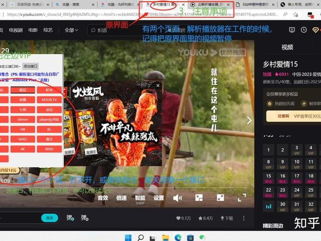The width and height of the screenshot is (321, 241).
Task: Expand the 全部 category dropdown
Action: 71,30
